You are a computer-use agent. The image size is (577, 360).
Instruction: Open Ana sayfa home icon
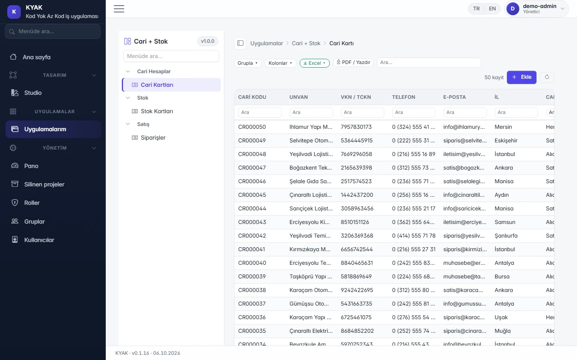coord(13,57)
